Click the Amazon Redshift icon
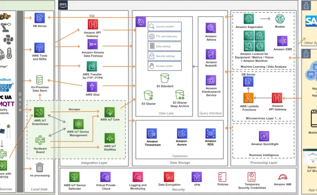This screenshot has height=195, width=317. point(211,54)
